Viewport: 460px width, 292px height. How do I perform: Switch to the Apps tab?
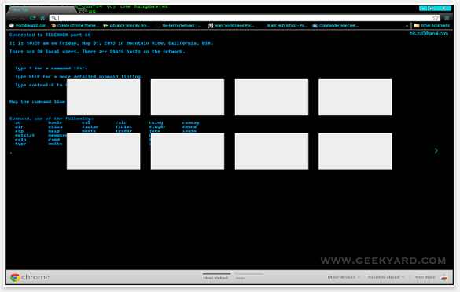[241, 278]
